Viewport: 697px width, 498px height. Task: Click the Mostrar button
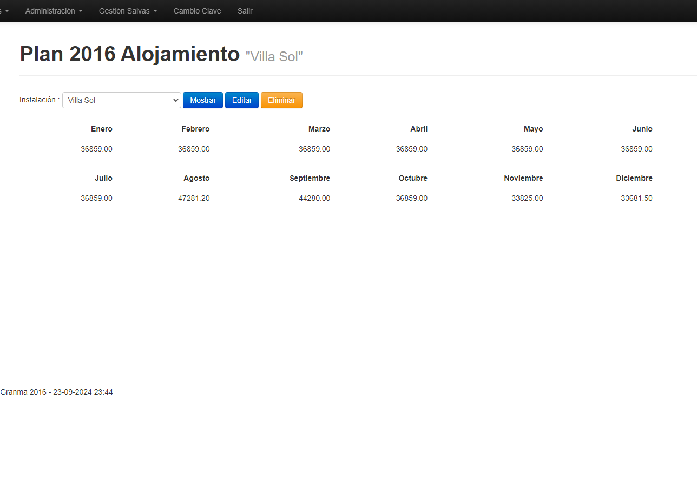tap(203, 100)
